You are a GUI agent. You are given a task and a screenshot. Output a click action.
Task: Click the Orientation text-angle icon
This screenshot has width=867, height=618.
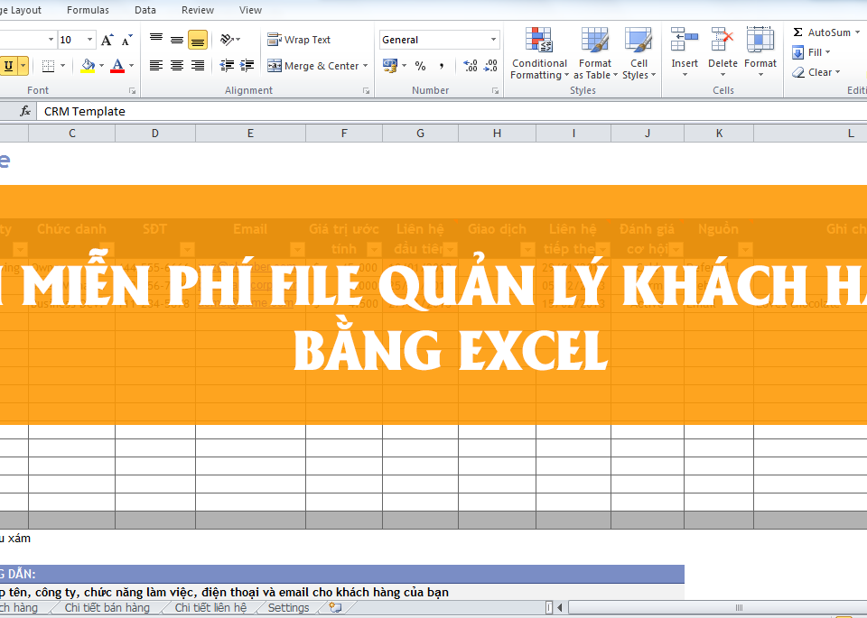(227, 39)
